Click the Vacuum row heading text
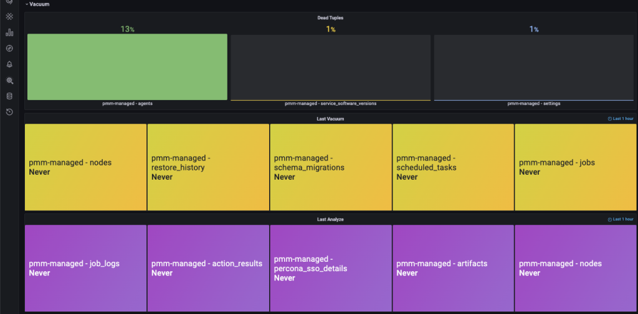This screenshot has height=314, width=638. (x=39, y=4)
